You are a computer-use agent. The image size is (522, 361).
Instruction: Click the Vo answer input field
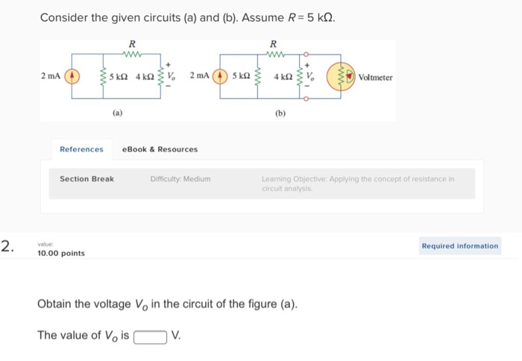(x=150, y=336)
